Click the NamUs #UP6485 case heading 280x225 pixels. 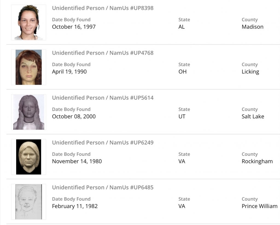tap(103, 187)
